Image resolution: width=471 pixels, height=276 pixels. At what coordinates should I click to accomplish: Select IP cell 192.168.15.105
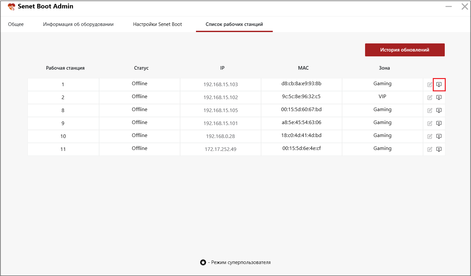(221, 110)
